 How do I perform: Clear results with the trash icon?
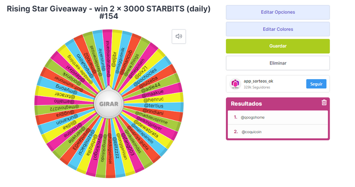click(x=324, y=102)
